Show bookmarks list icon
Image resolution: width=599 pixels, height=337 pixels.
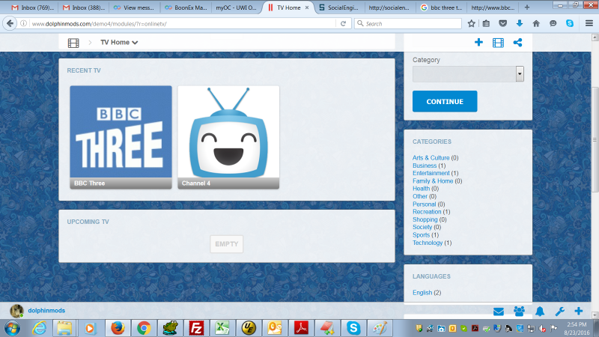coord(486,24)
